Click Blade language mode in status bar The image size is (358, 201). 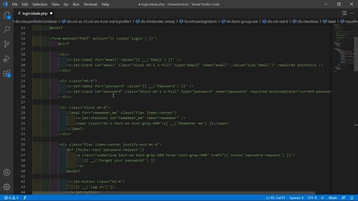[333, 198]
